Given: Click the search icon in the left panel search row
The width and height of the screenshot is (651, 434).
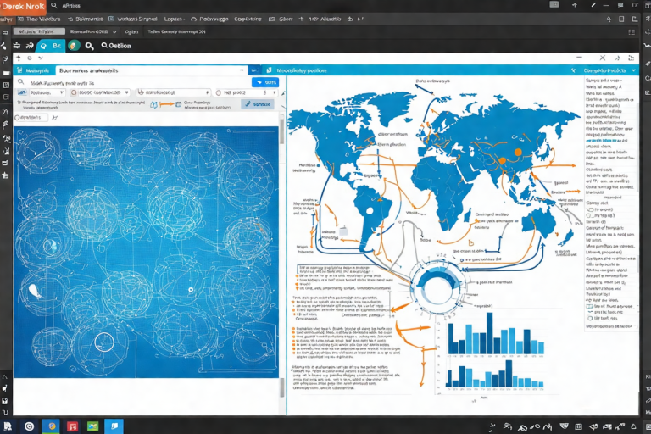Looking at the screenshot, I should [x=21, y=83].
